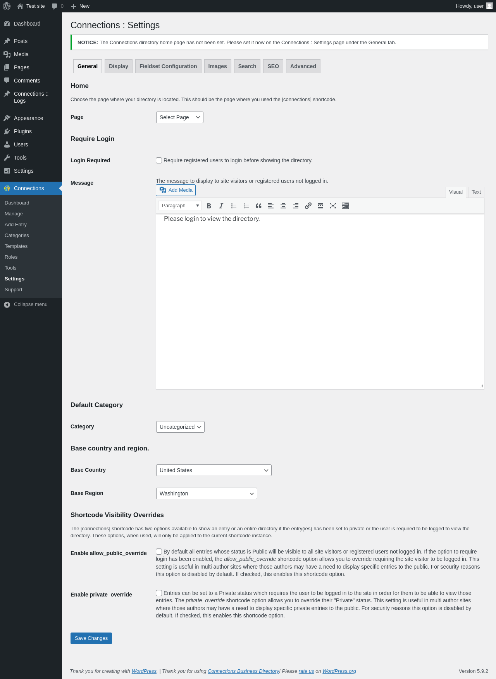Align text left in editor
Screen dimensions: 496x679
coord(271,206)
